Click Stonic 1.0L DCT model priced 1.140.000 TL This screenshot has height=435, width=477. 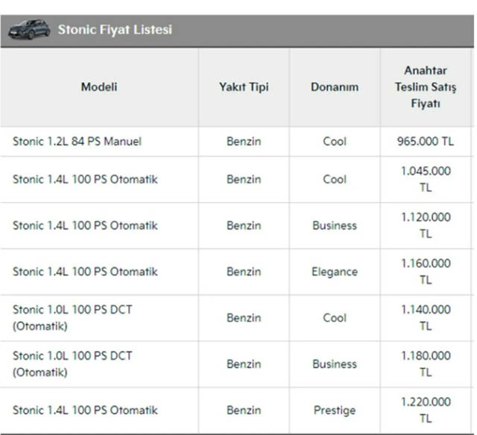[x=72, y=317]
